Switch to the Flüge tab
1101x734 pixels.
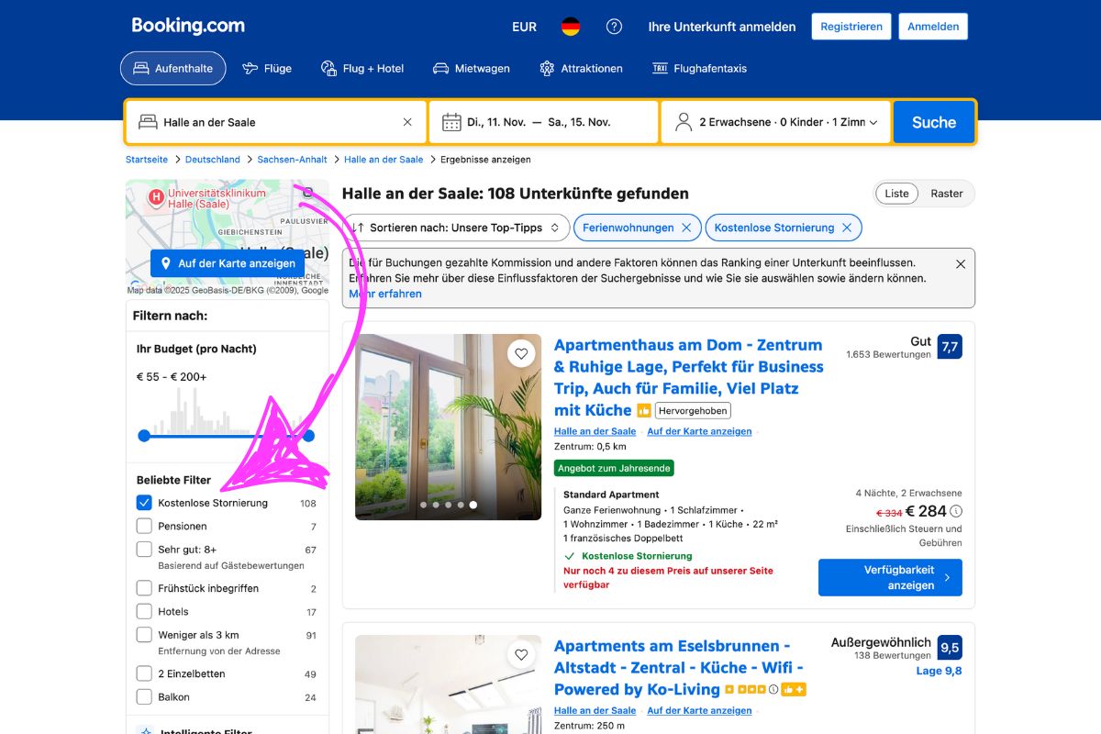[x=266, y=68]
